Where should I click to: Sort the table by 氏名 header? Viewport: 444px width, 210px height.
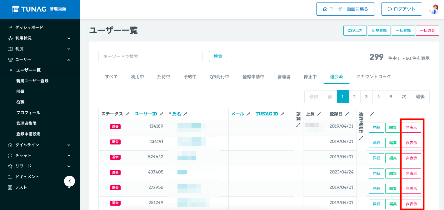click(177, 114)
